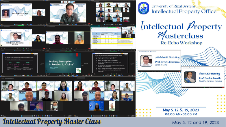Click the footer 'Intellectual Property Master Class' title
Screen dimensions: 226x127
(x=52, y=122)
